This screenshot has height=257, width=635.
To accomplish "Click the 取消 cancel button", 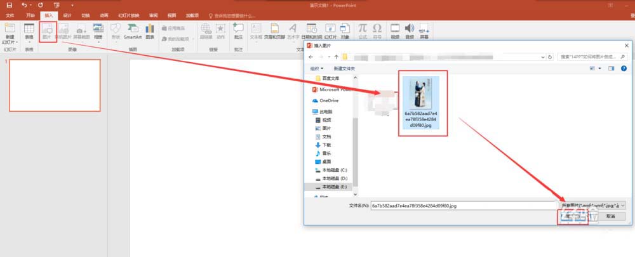I will [x=611, y=216].
